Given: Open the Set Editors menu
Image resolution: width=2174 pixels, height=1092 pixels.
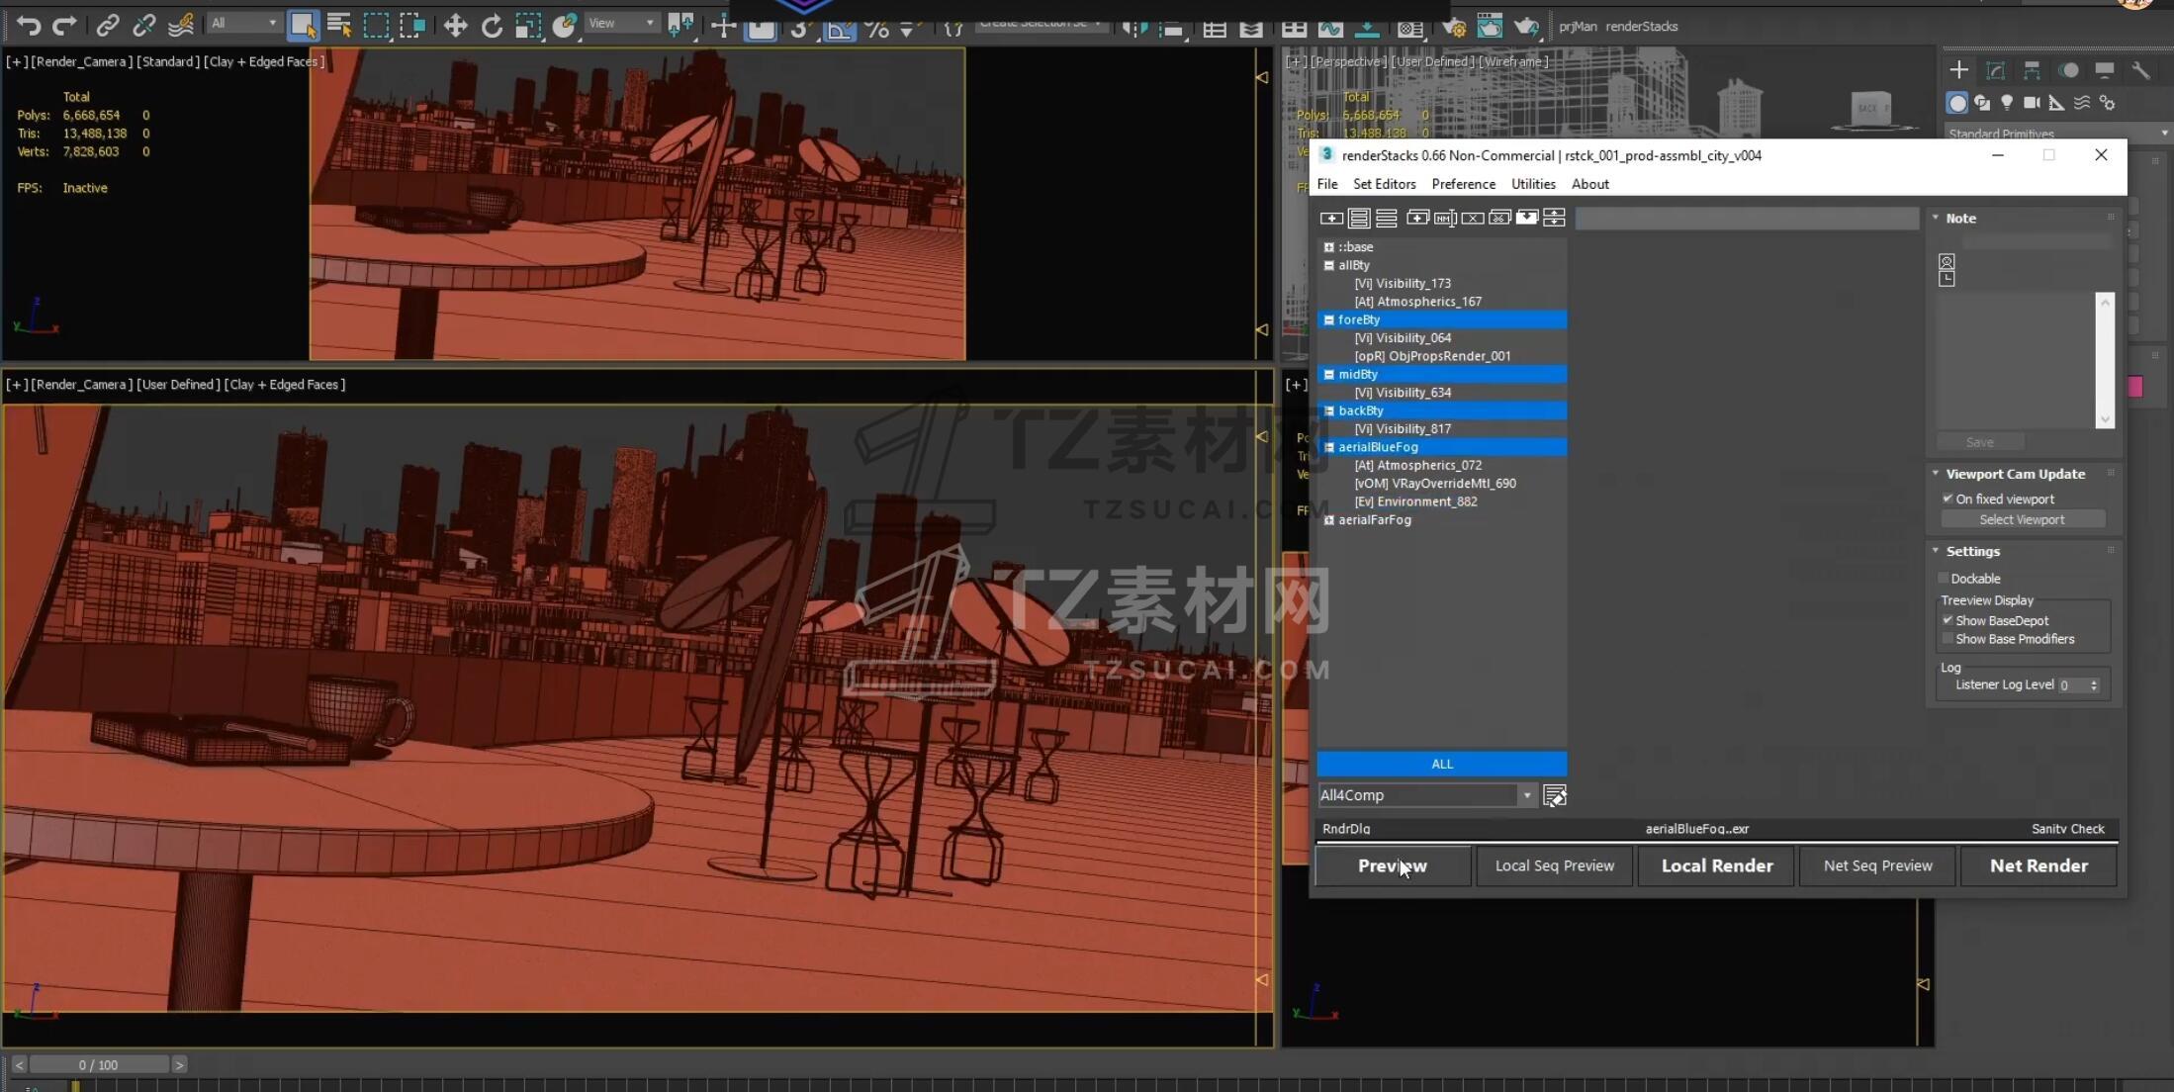Looking at the screenshot, I should coord(1384,184).
